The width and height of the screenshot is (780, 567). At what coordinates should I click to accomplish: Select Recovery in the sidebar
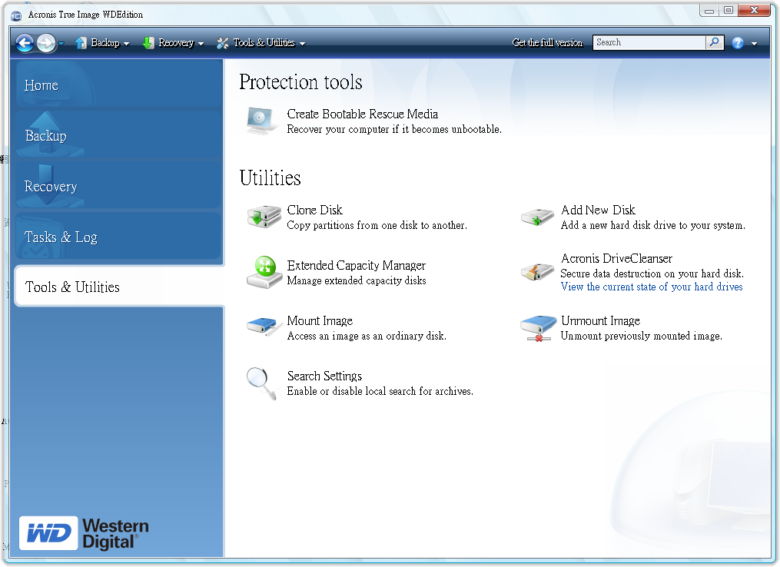click(x=118, y=187)
